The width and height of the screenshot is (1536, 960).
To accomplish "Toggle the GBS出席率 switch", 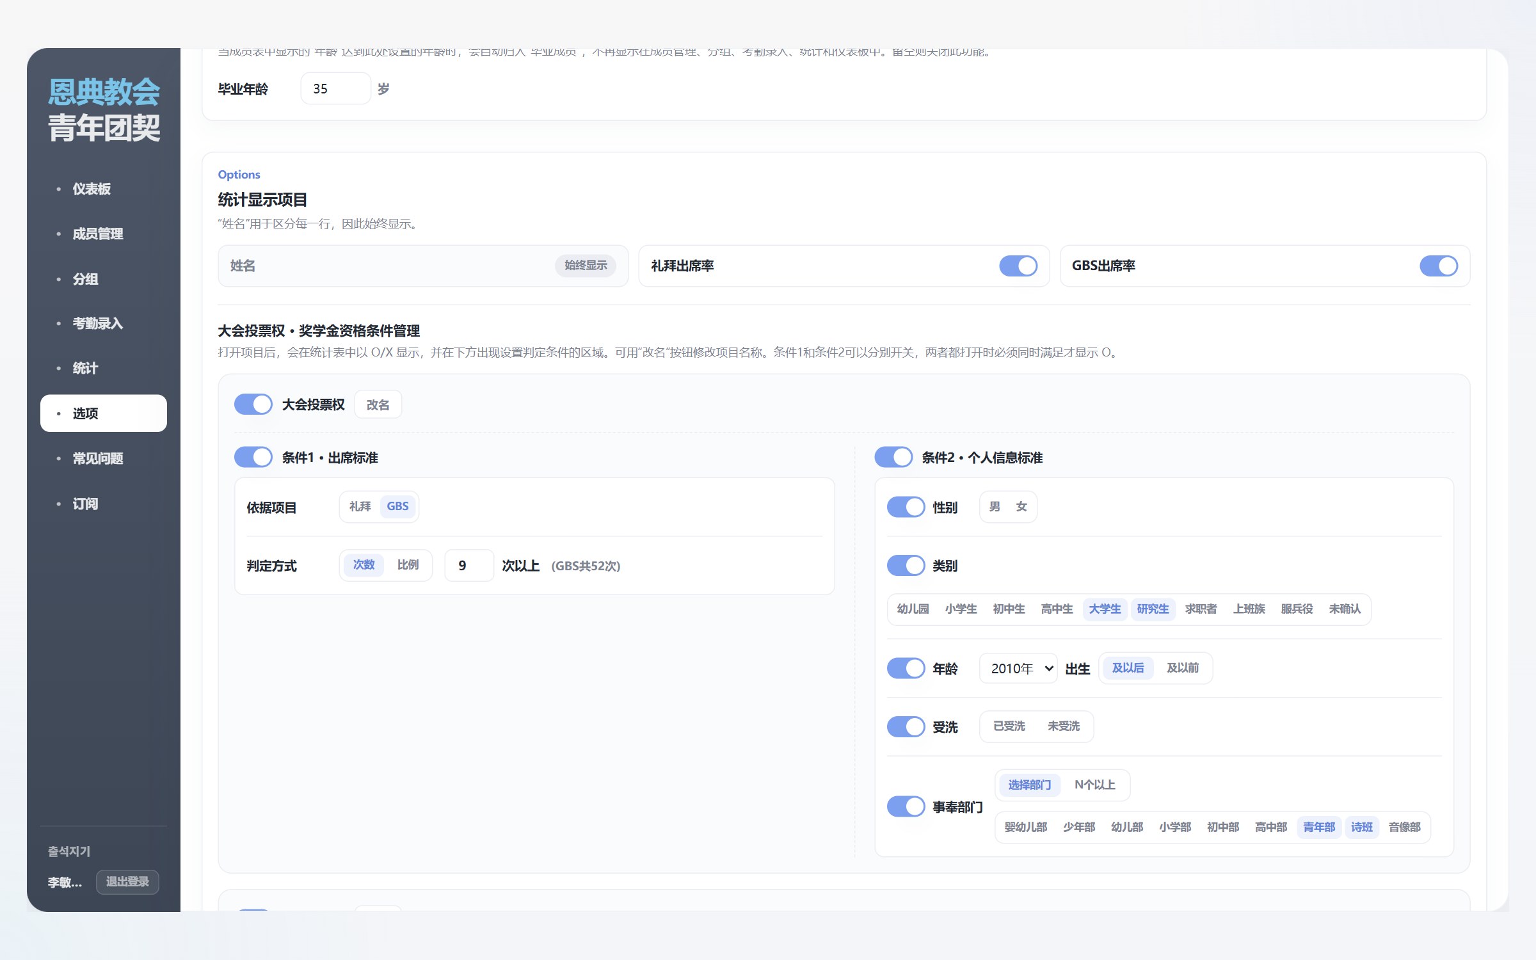I will click(x=1438, y=266).
